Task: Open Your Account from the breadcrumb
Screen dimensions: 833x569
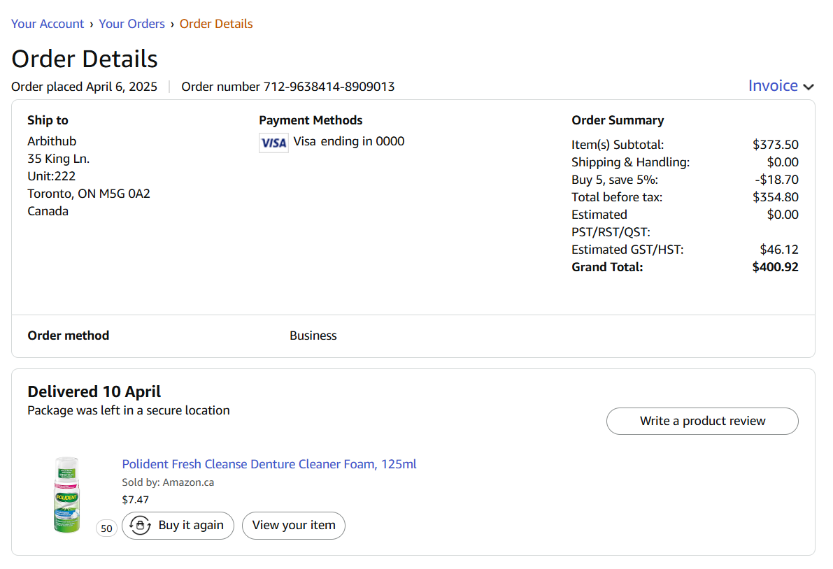Action: [x=47, y=23]
